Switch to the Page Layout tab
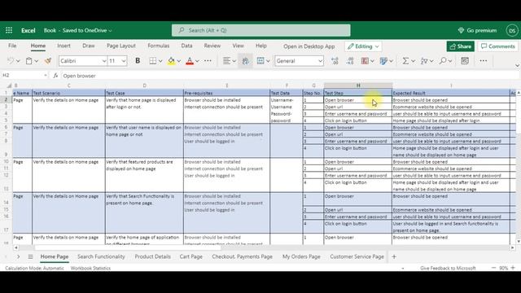 (x=121, y=46)
